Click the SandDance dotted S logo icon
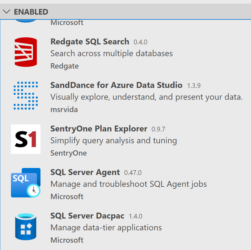This screenshot has height=250, width=251. point(26,96)
